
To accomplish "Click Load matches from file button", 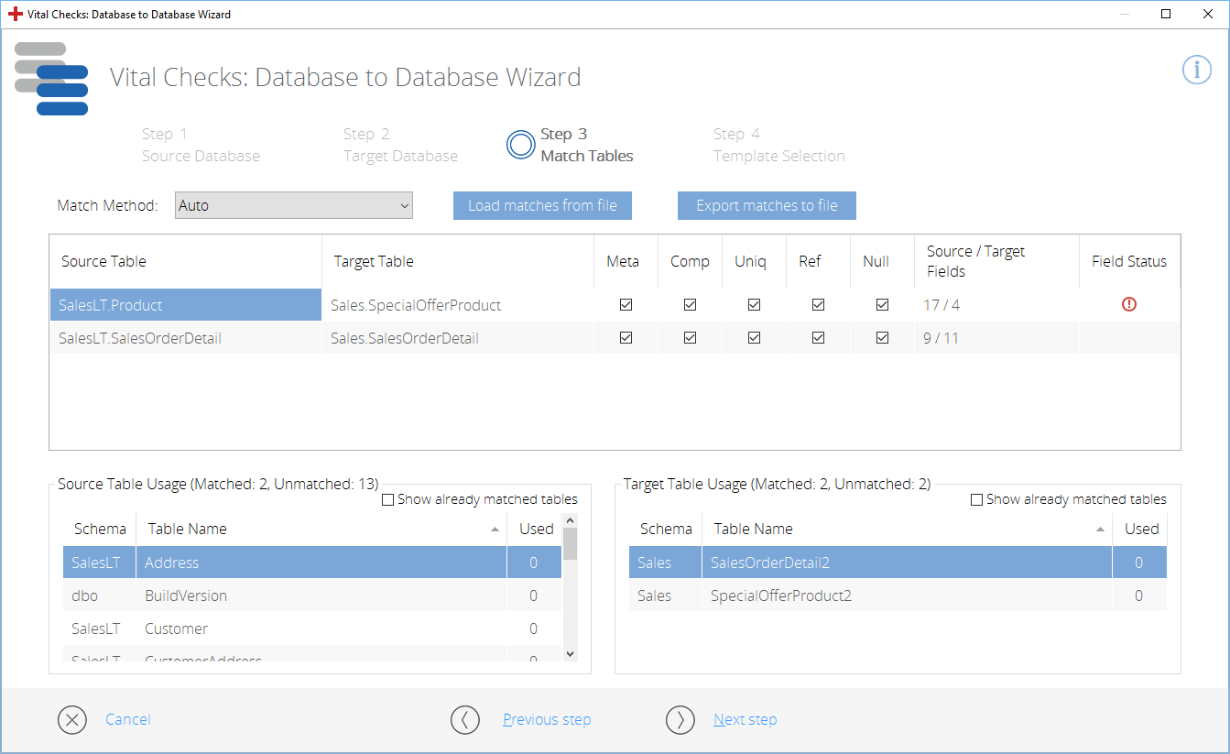I will click(542, 206).
